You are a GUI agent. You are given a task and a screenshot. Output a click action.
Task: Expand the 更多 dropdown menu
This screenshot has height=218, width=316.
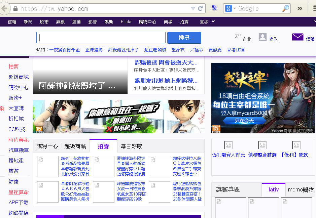tap(207, 22)
